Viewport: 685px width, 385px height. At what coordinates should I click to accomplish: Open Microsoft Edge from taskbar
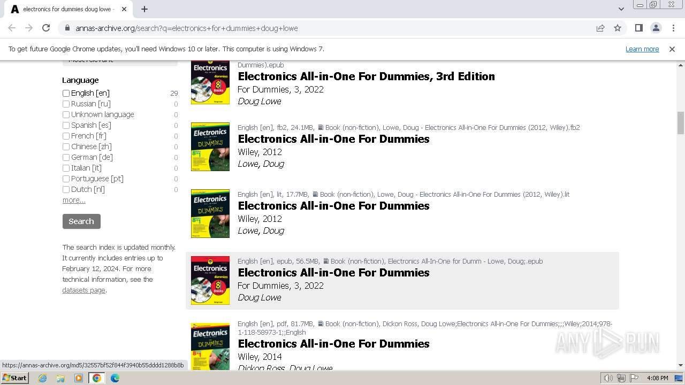pos(115,378)
